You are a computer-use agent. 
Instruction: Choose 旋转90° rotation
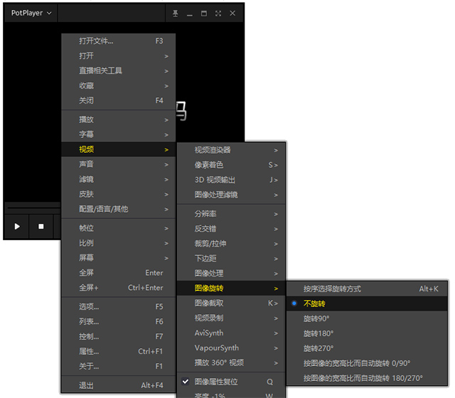pos(367,318)
